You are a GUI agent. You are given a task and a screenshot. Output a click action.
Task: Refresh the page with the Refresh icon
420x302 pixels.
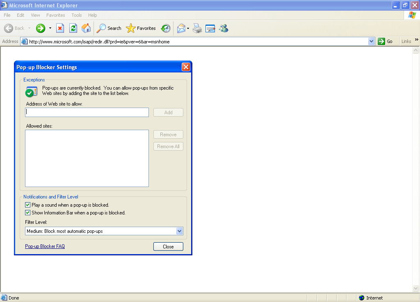click(x=73, y=28)
